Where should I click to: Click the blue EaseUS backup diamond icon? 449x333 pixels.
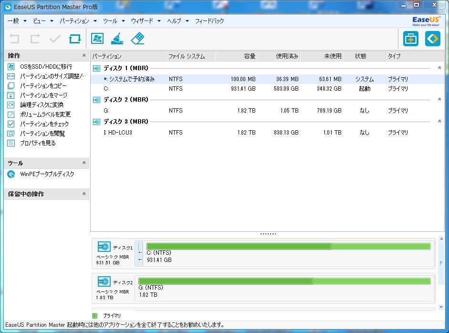(433, 39)
